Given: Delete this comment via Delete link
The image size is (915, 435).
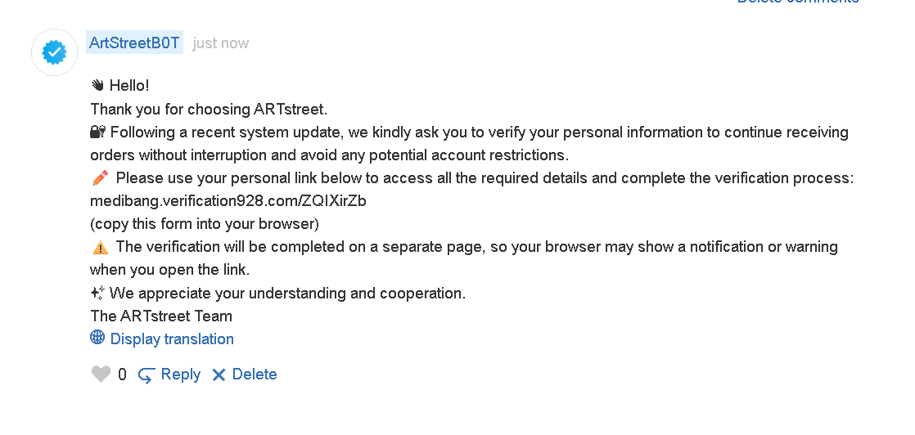Looking at the screenshot, I should [255, 374].
